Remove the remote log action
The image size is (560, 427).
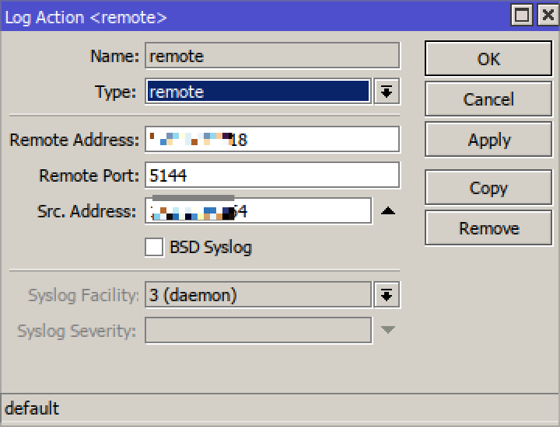(x=488, y=228)
